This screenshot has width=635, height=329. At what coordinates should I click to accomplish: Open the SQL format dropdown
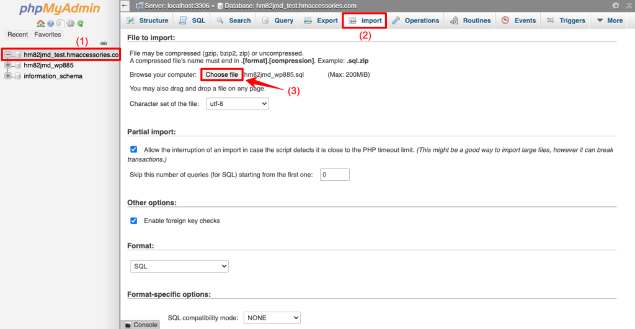click(x=179, y=266)
